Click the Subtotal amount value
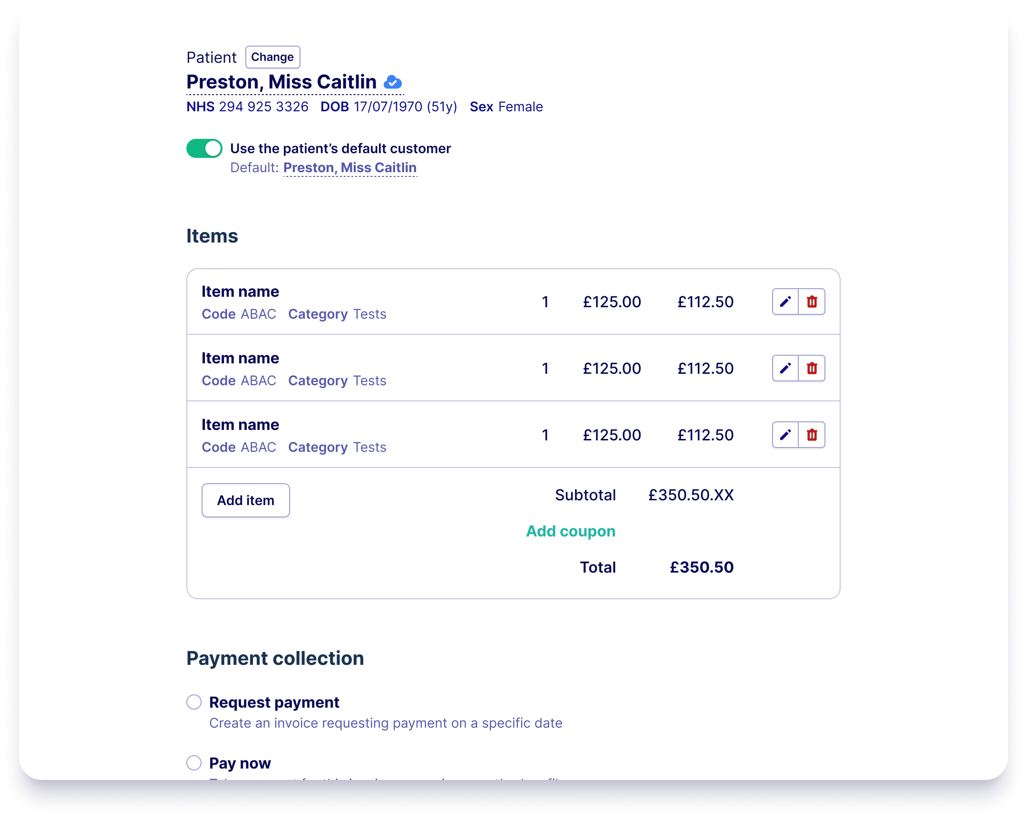 tap(691, 495)
